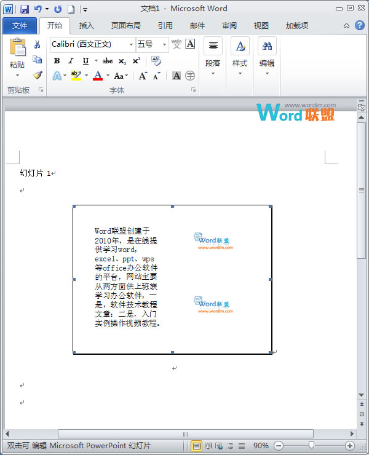Open highlight color dropdown arrow
Viewport: 369px width, 455px height.
[x=86, y=76]
